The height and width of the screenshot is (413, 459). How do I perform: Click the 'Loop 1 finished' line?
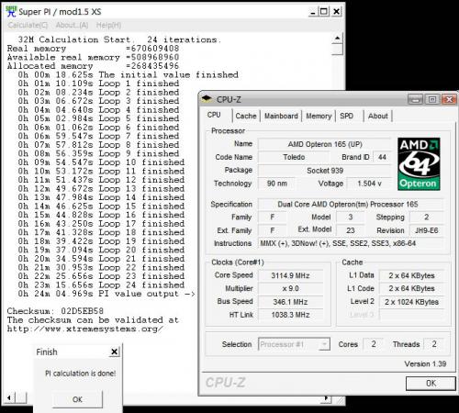(x=98, y=84)
